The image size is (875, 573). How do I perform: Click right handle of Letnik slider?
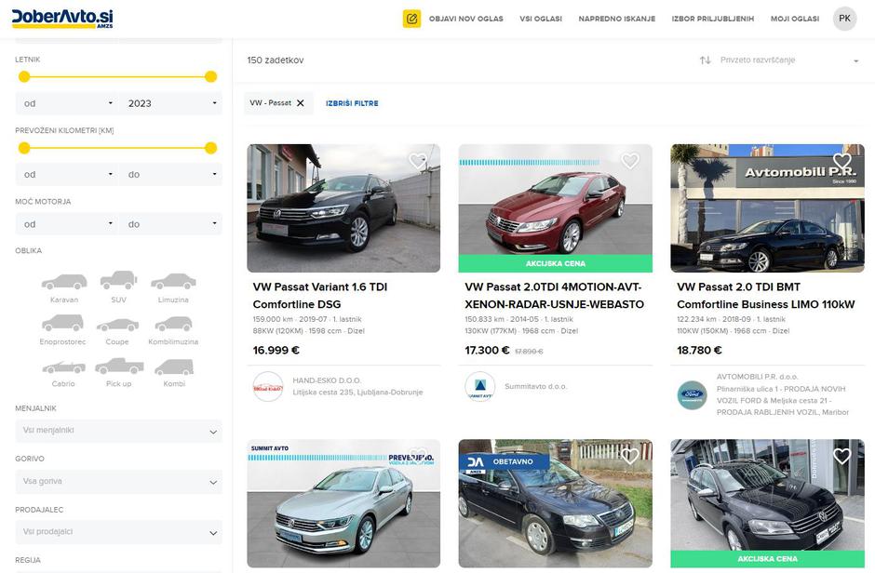[x=210, y=76]
